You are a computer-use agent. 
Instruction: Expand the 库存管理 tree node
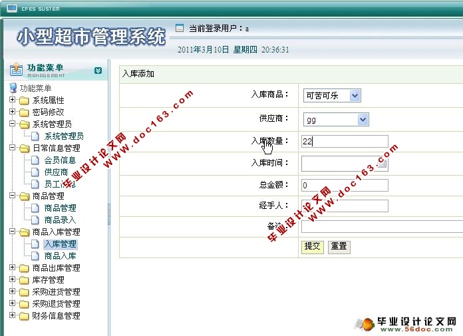(x=12, y=279)
